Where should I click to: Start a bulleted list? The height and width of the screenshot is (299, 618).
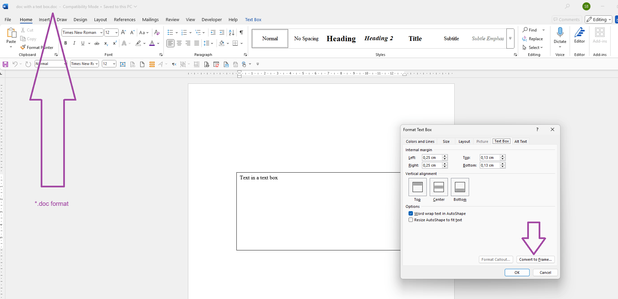(170, 33)
